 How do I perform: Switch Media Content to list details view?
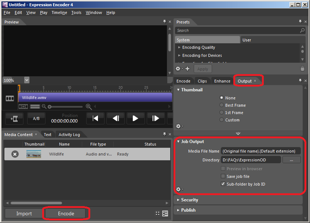coord(165,213)
